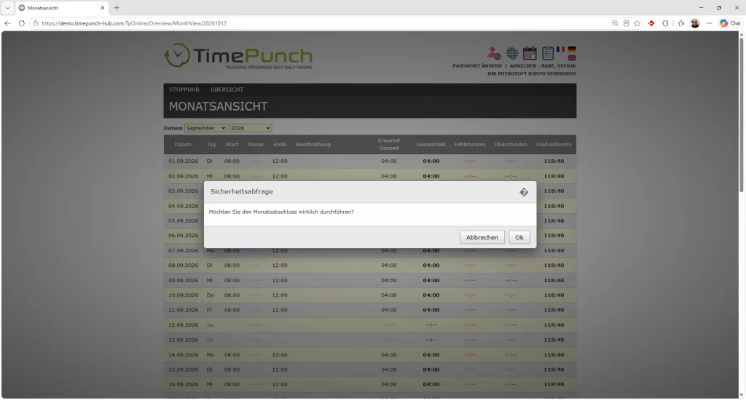Open the calendar icon in header
Screen dimensions: 746x400
coord(530,53)
